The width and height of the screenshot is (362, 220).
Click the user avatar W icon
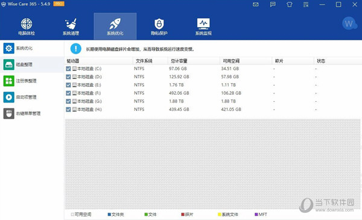[349, 24]
